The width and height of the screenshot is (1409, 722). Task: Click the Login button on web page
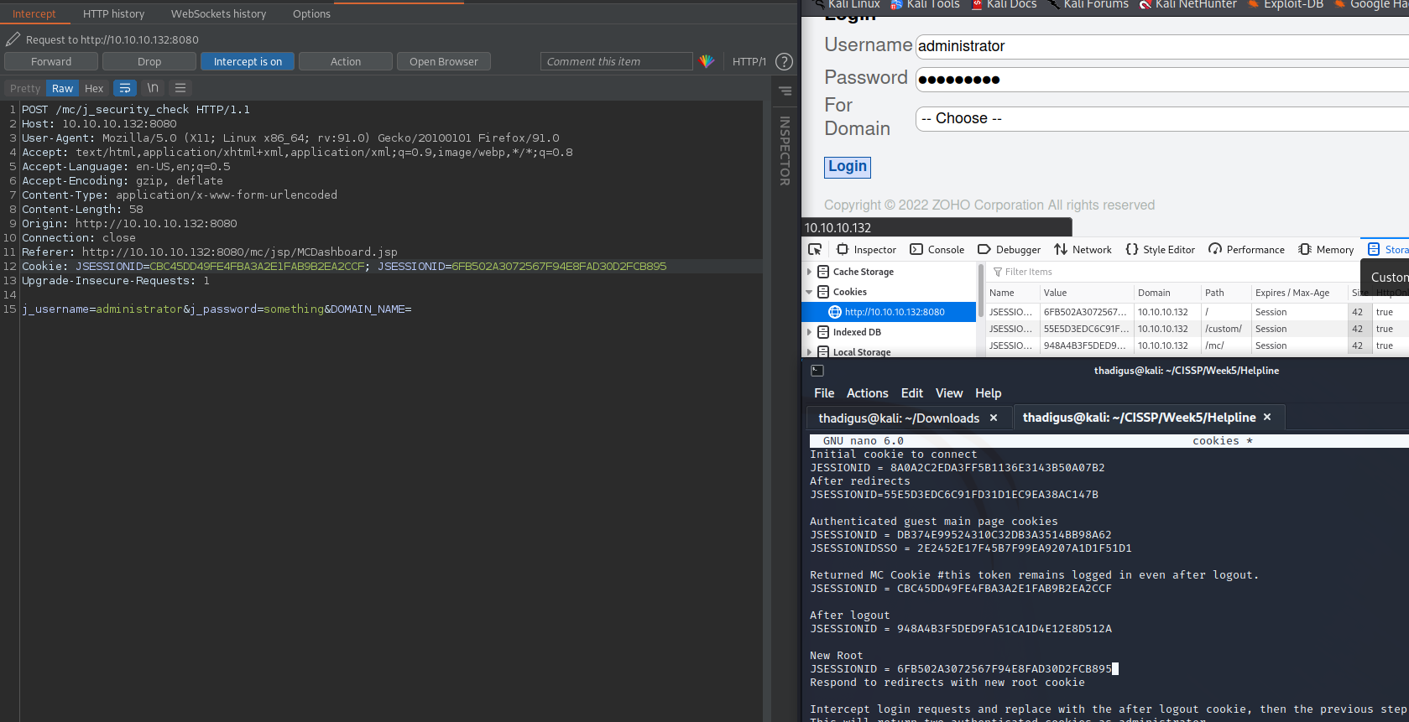pyautogui.click(x=848, y=167)
